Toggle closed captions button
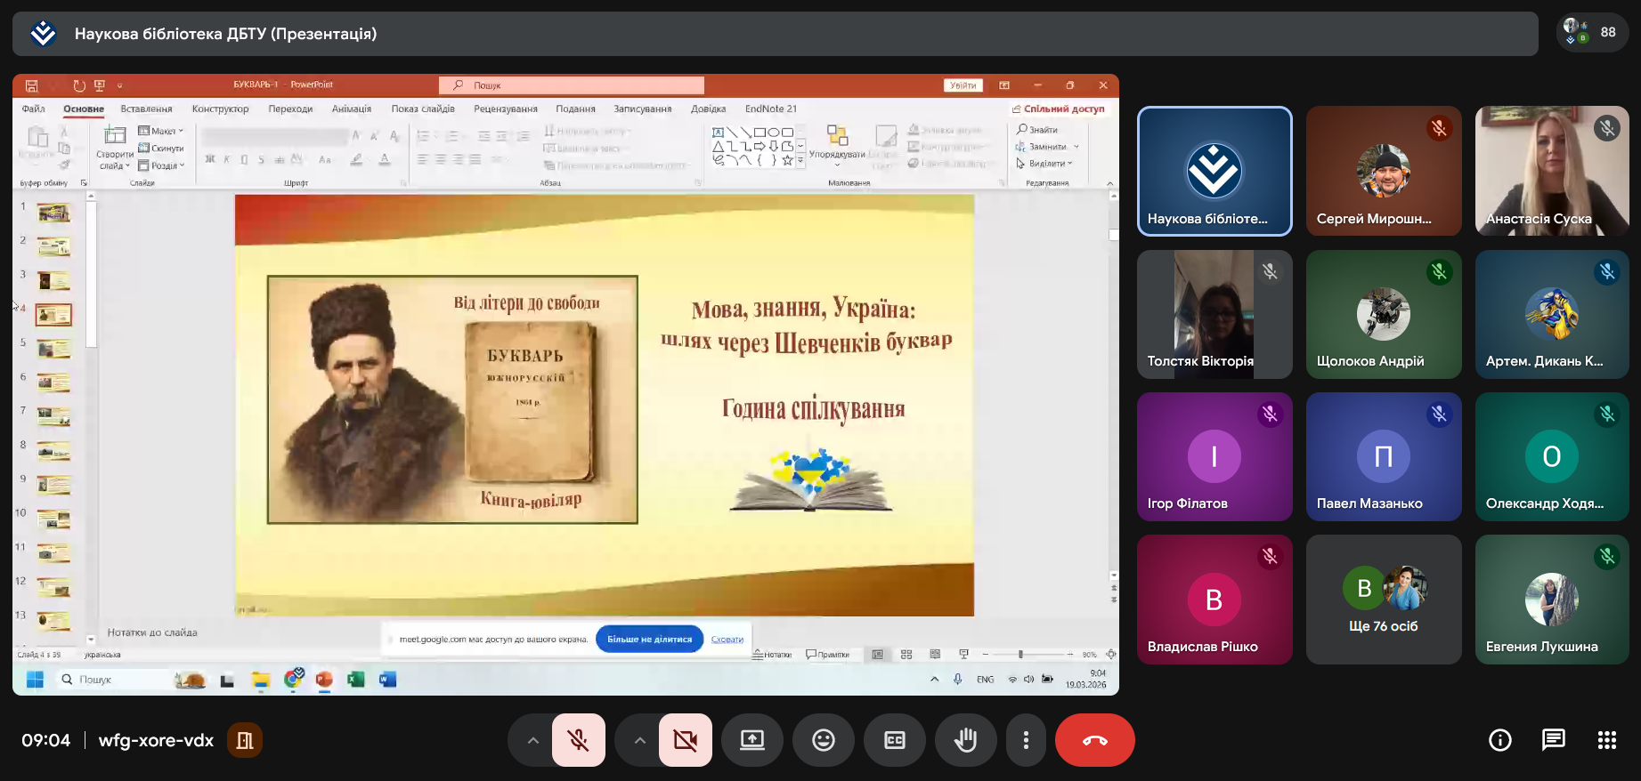 (x=895, y=740)
